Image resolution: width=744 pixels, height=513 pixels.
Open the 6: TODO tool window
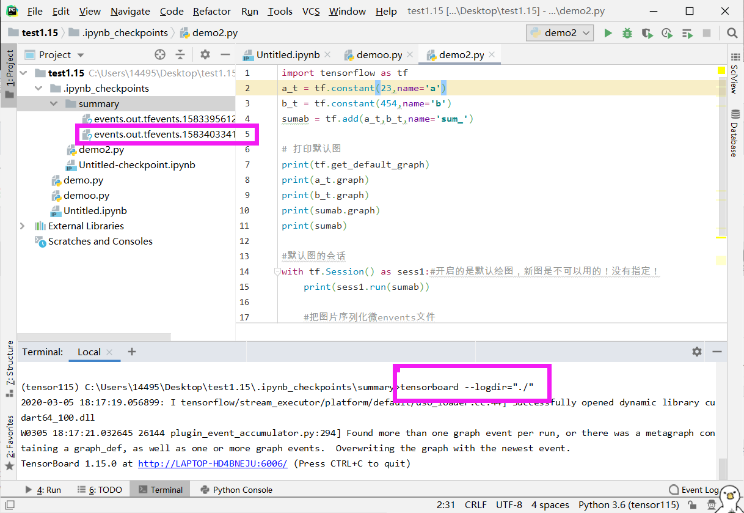click(x=100, y=490)
